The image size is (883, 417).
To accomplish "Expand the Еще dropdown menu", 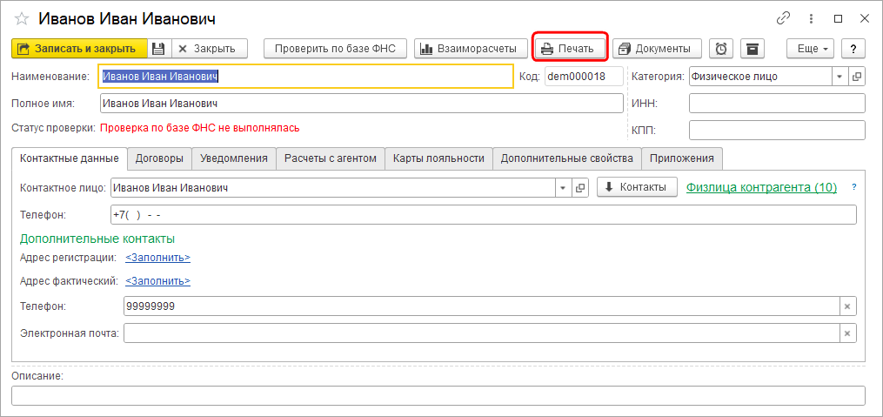I will pos(810,49).
